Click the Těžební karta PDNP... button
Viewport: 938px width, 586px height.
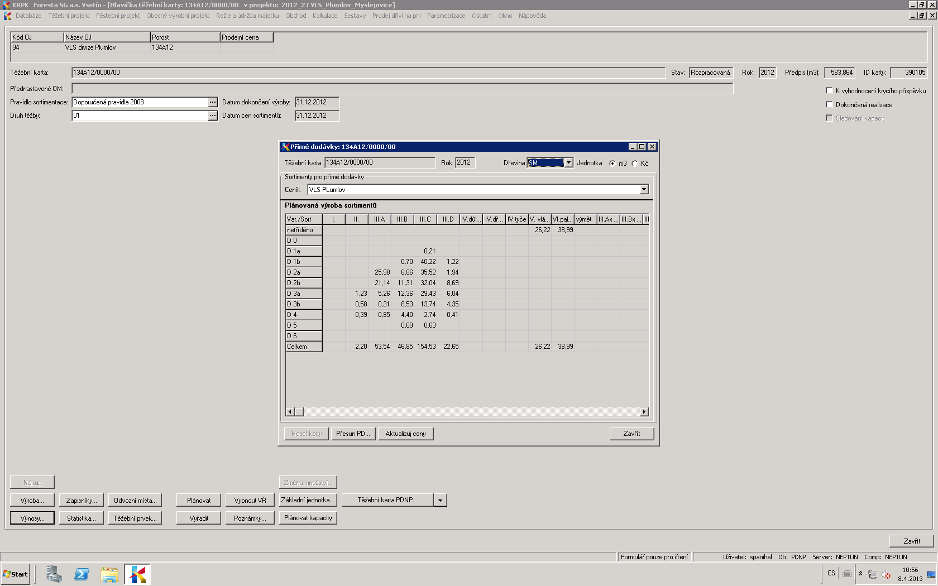point(387,500)
